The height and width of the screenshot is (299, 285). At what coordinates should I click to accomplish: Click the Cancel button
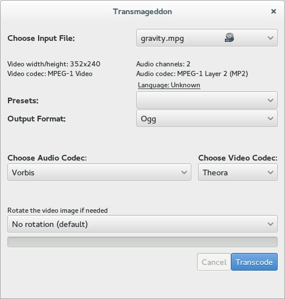pos(214,262)
